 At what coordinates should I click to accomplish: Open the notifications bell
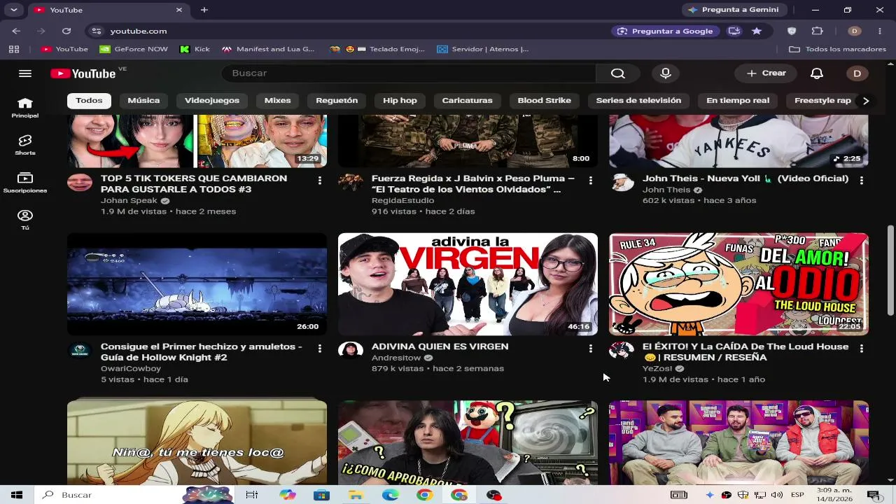click(817, 73)
